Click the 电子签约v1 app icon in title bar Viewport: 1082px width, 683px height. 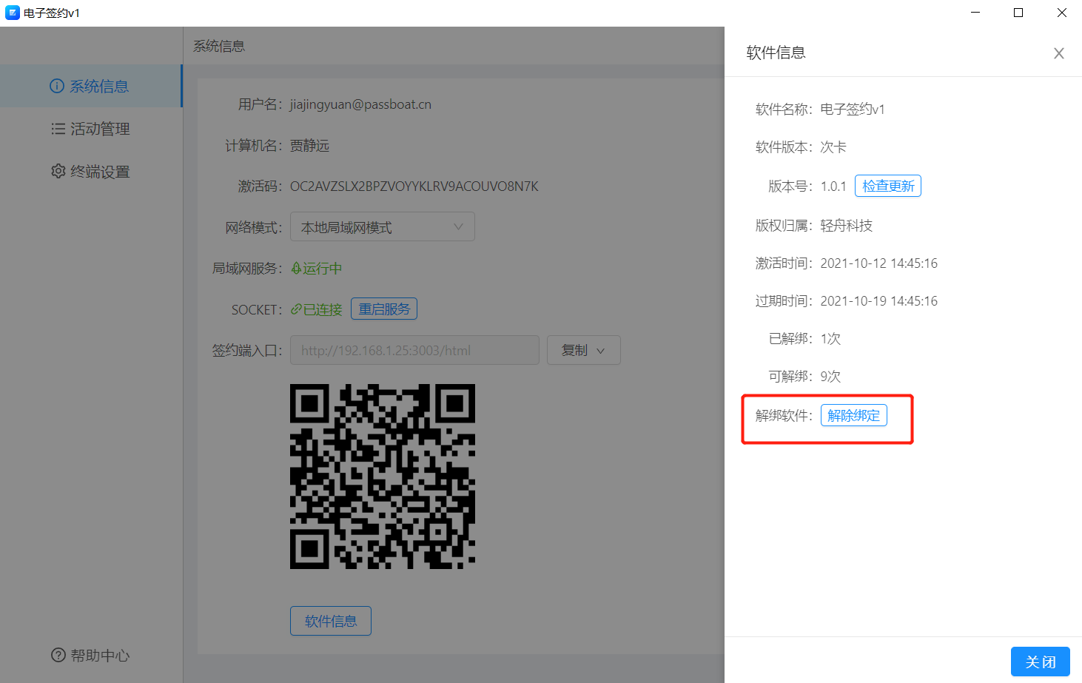click(x=13, y=13)
